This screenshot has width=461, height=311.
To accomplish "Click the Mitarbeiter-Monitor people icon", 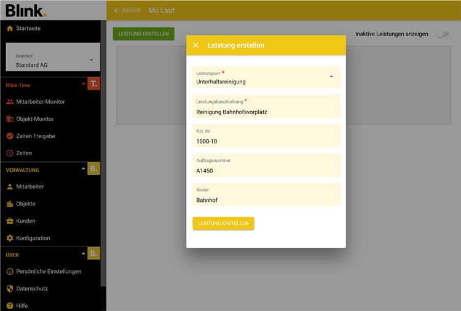I will click(x=10, y=102).
